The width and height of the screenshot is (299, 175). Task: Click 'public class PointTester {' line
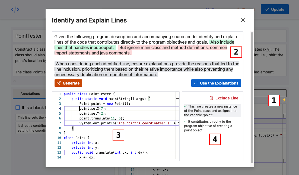[89, 94]
